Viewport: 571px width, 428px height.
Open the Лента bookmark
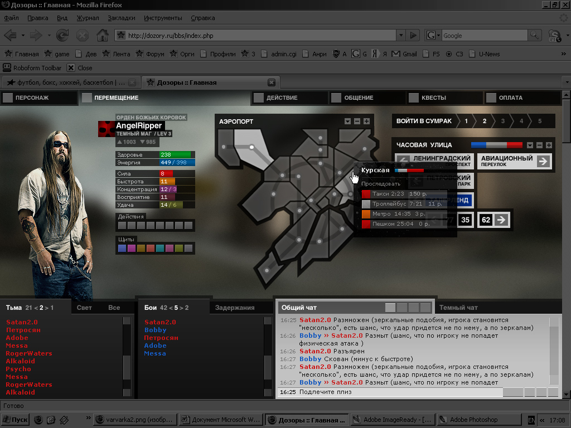(x=117, y=54)
